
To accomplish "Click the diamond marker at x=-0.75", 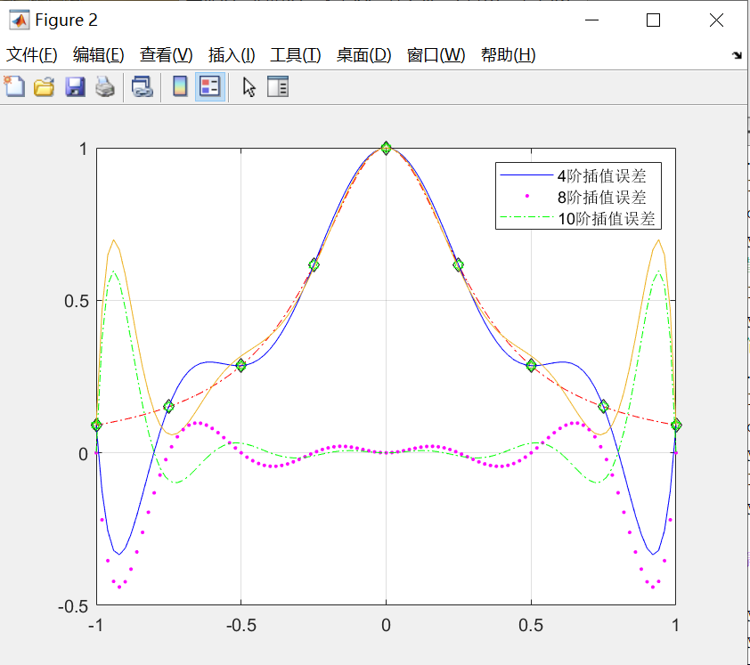I will pos(169,406).
